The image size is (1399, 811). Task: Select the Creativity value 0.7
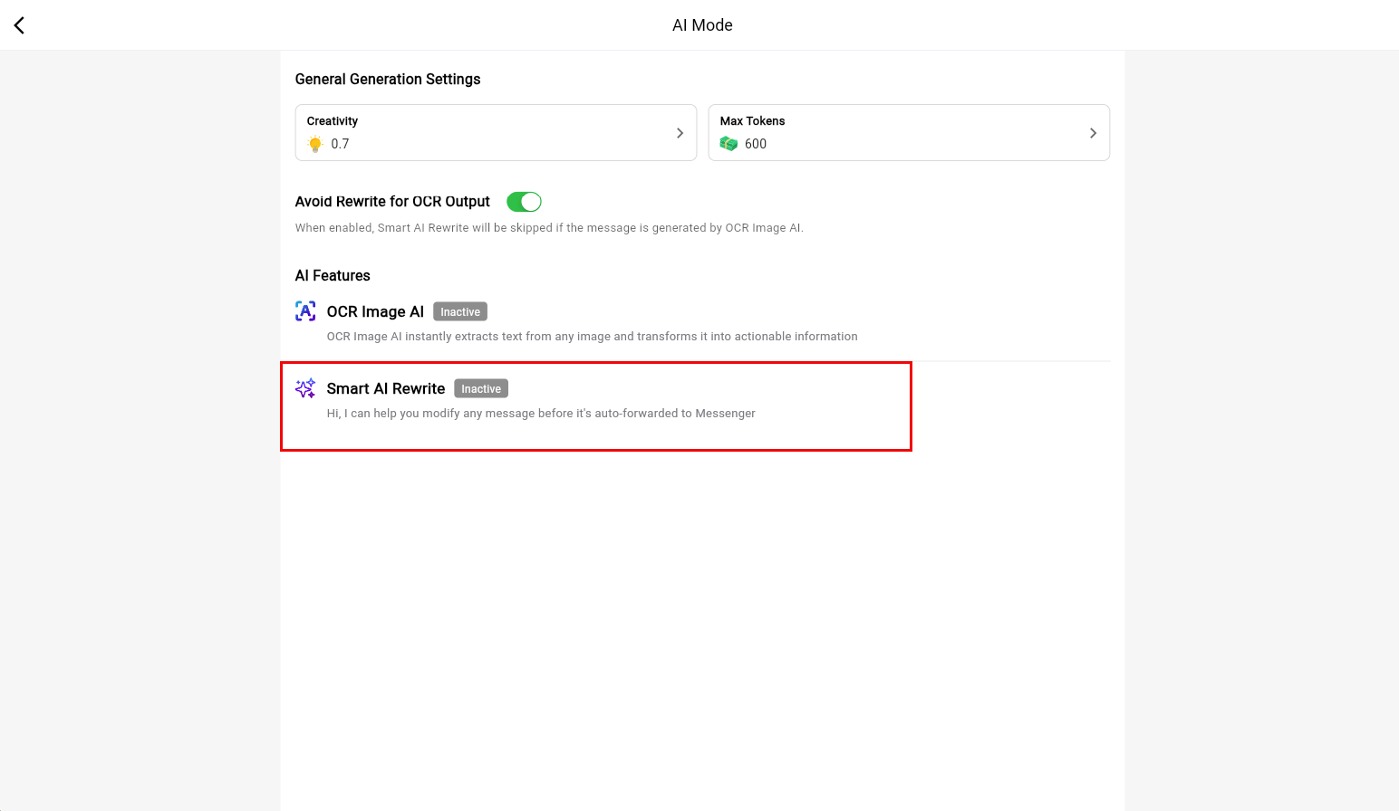[x=340, y=144]
